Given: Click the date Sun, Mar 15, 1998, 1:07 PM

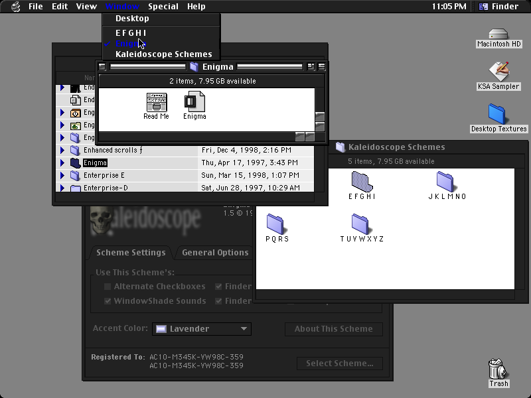Looking at the screenshot, I should coord(250,175).
